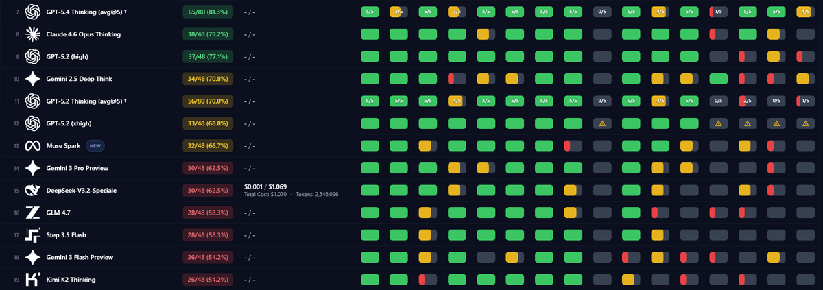Image resolution: width=823 pixels, height=290 pixels.
Task: Click the 1/5 cell in GPT-5.2 Thinking row
Action: [805, 101]
